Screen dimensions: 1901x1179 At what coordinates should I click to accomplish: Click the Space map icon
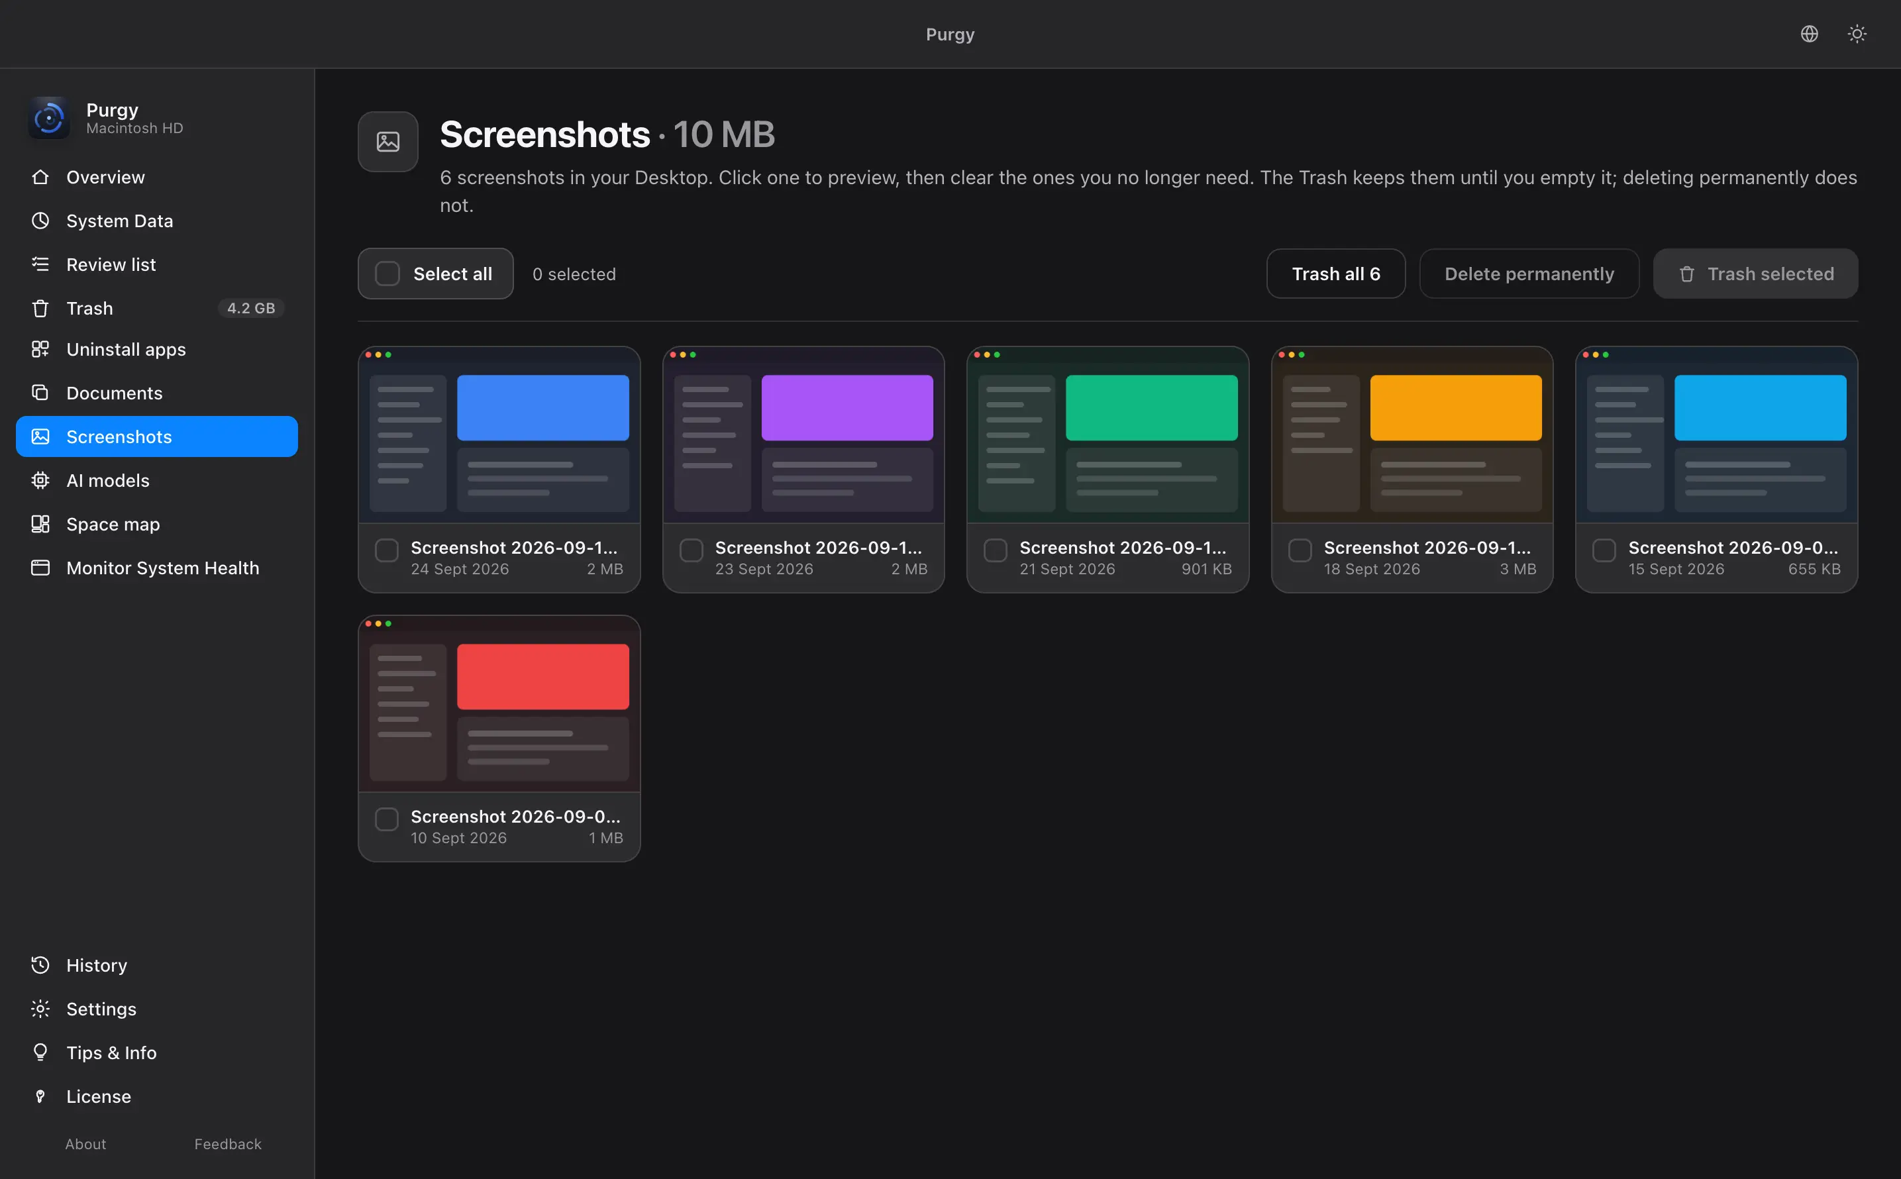click(x=40, y=524)
